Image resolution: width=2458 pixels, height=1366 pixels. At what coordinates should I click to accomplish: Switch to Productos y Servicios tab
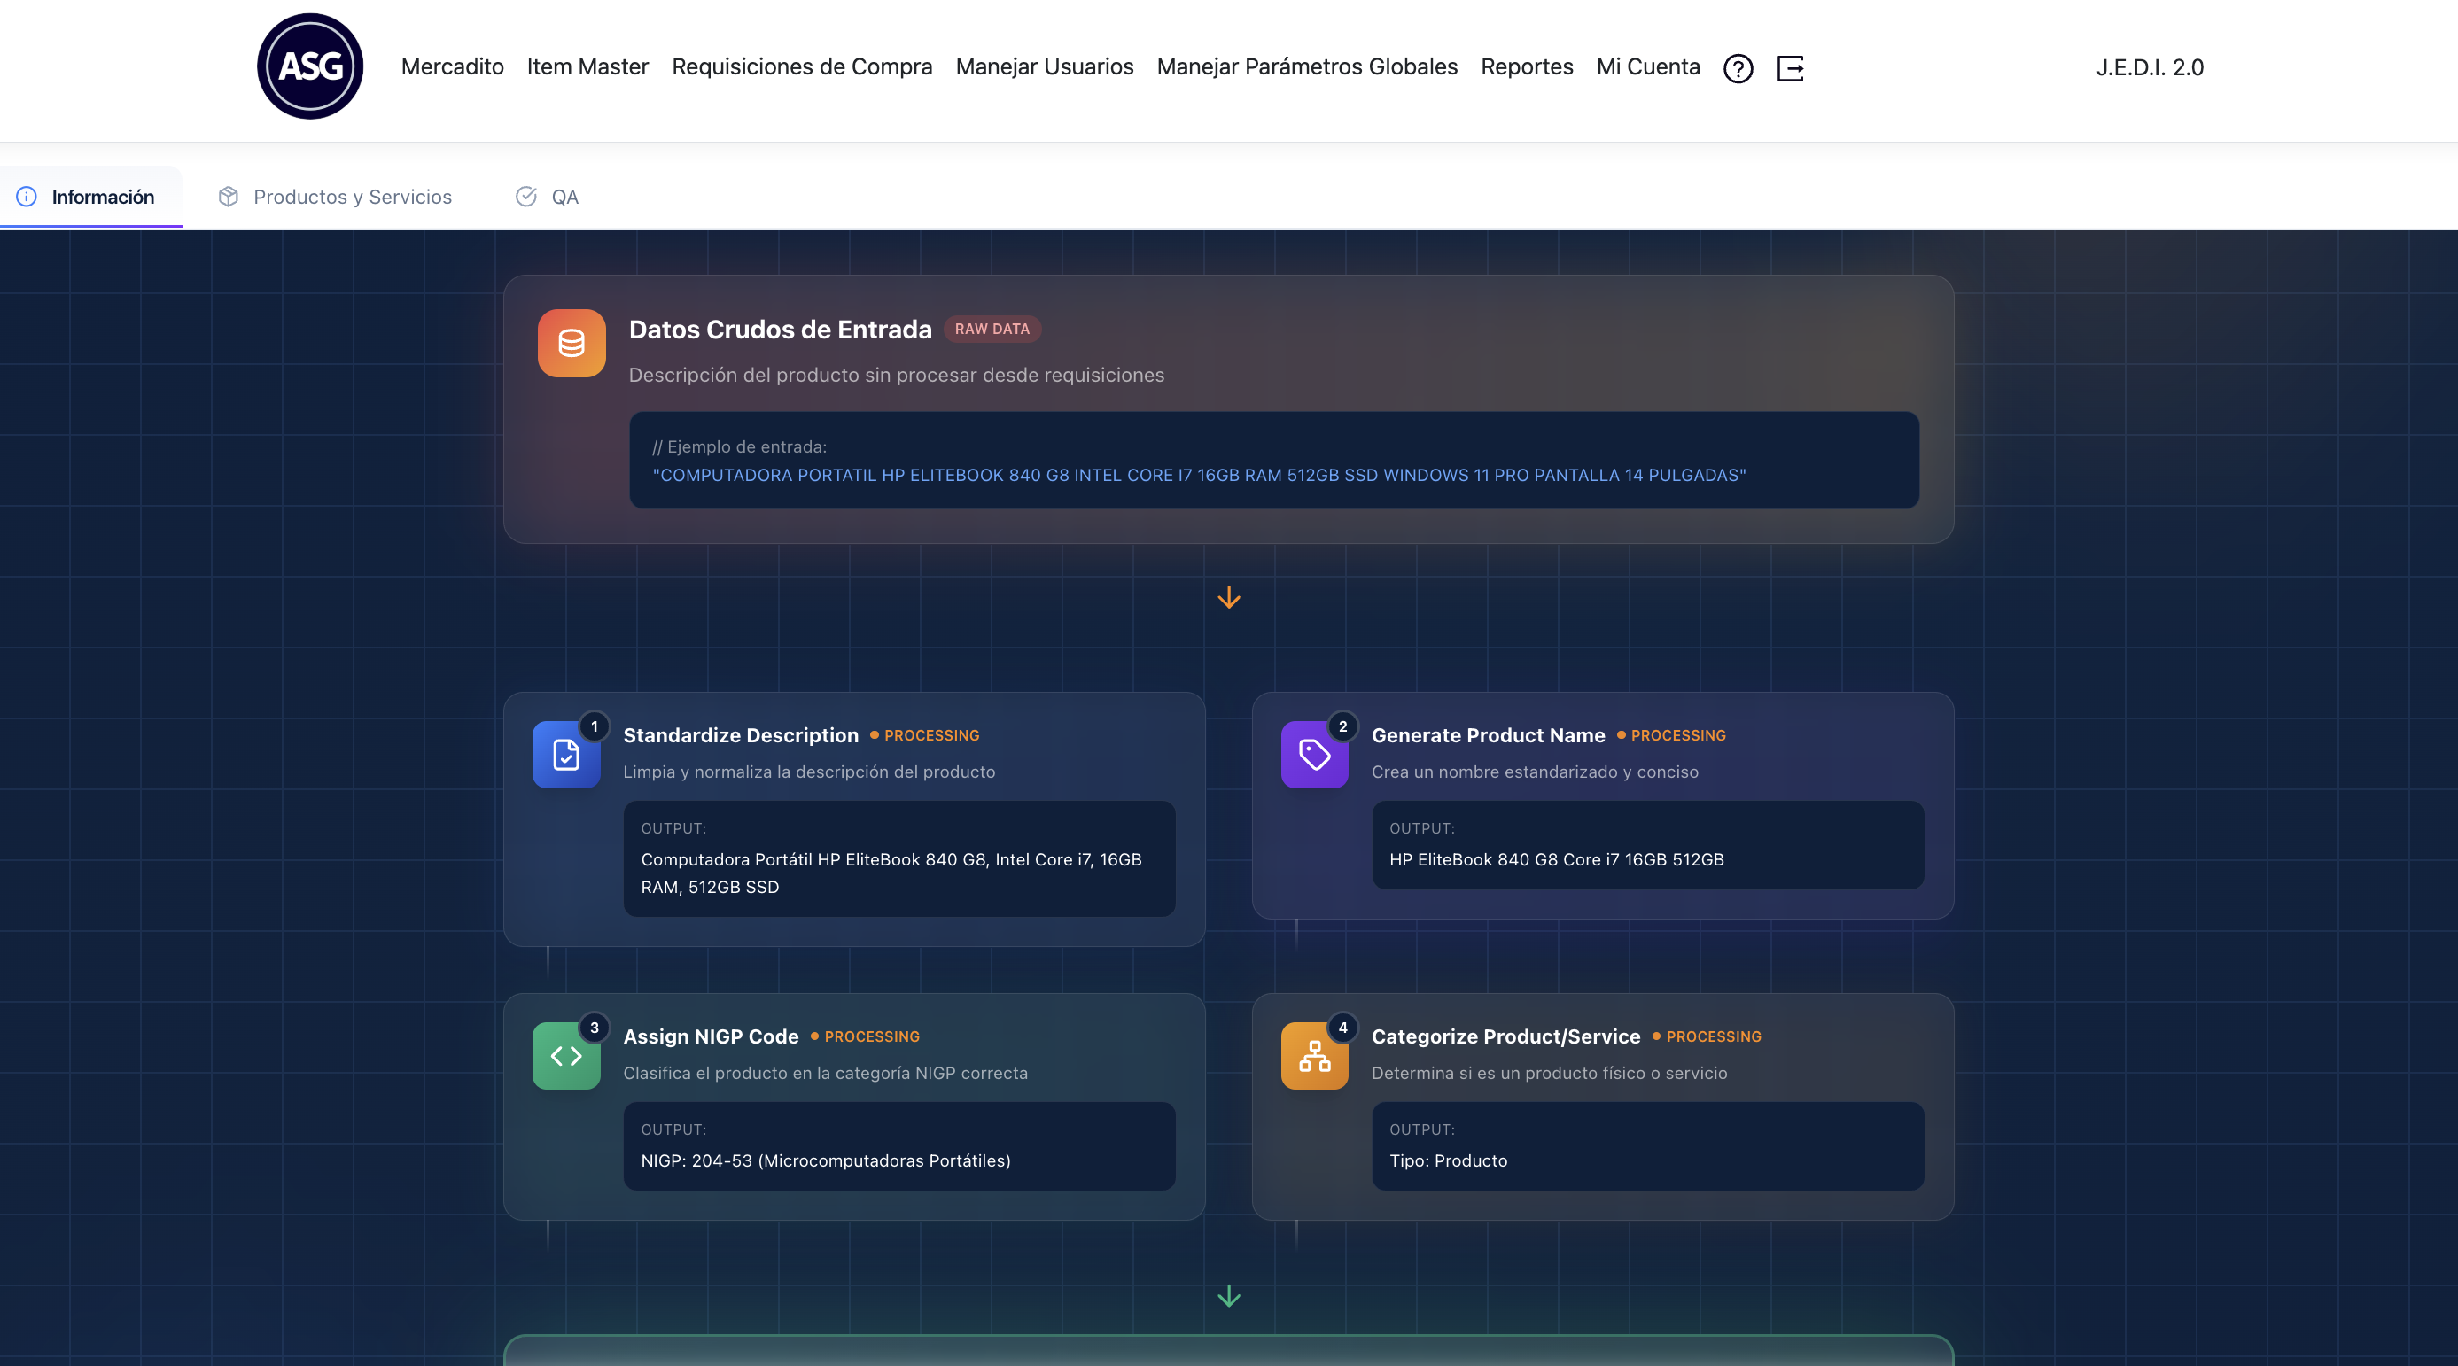352,197
